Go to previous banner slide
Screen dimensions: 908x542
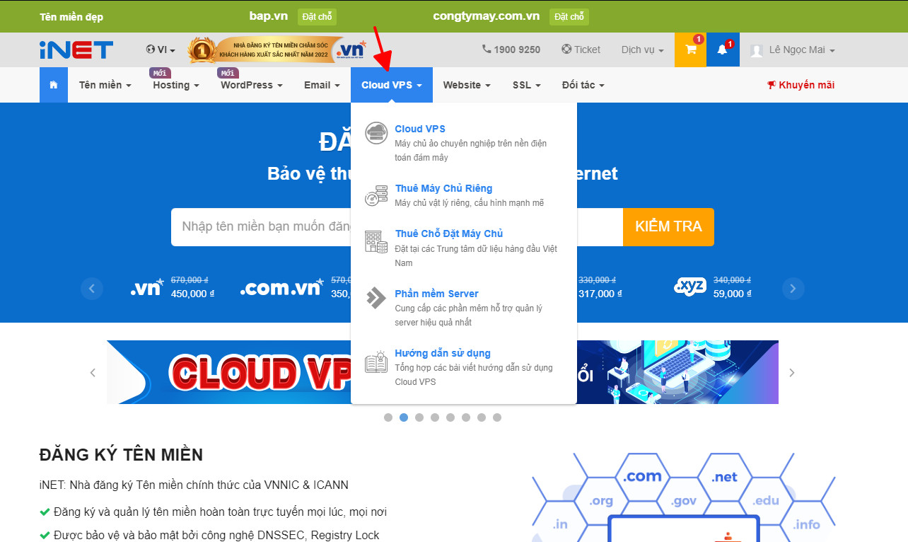(x=93, y=373)
